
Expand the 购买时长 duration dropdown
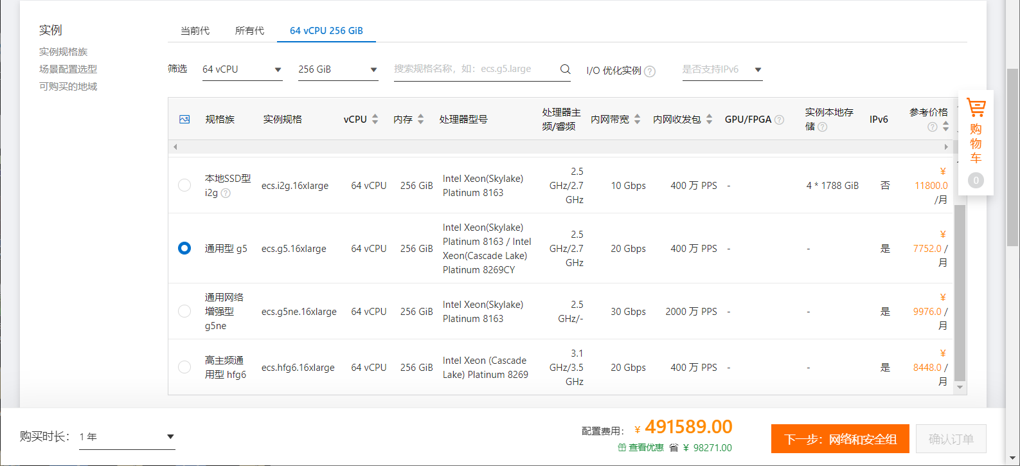point(127,437)
